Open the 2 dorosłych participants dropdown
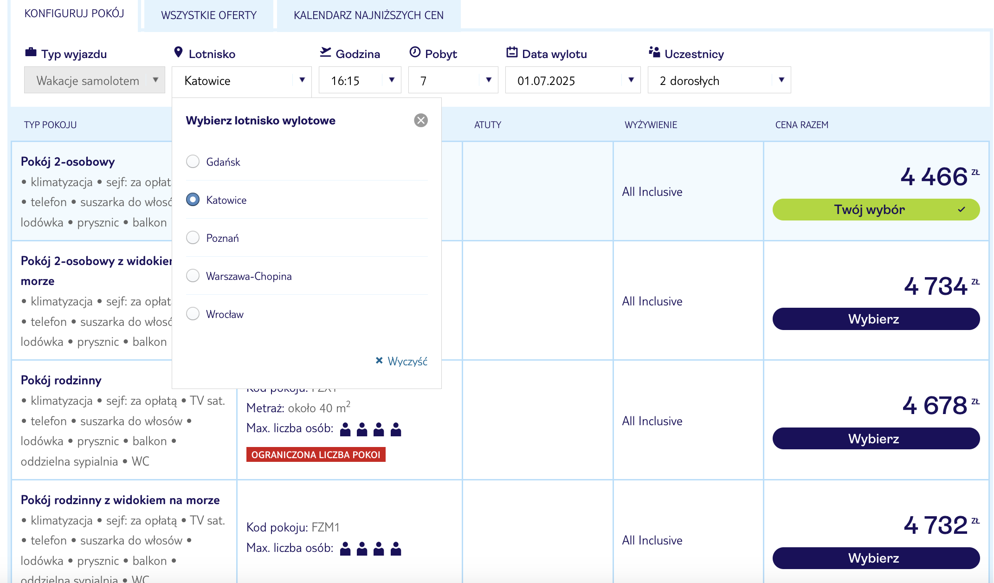 [719, 80]
